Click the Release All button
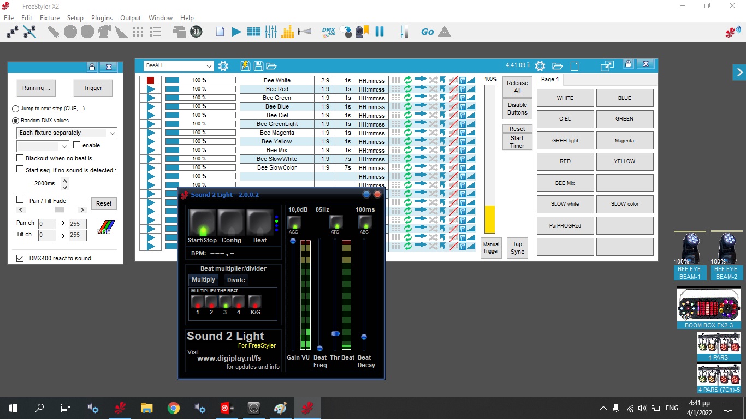 pos(517,87)
